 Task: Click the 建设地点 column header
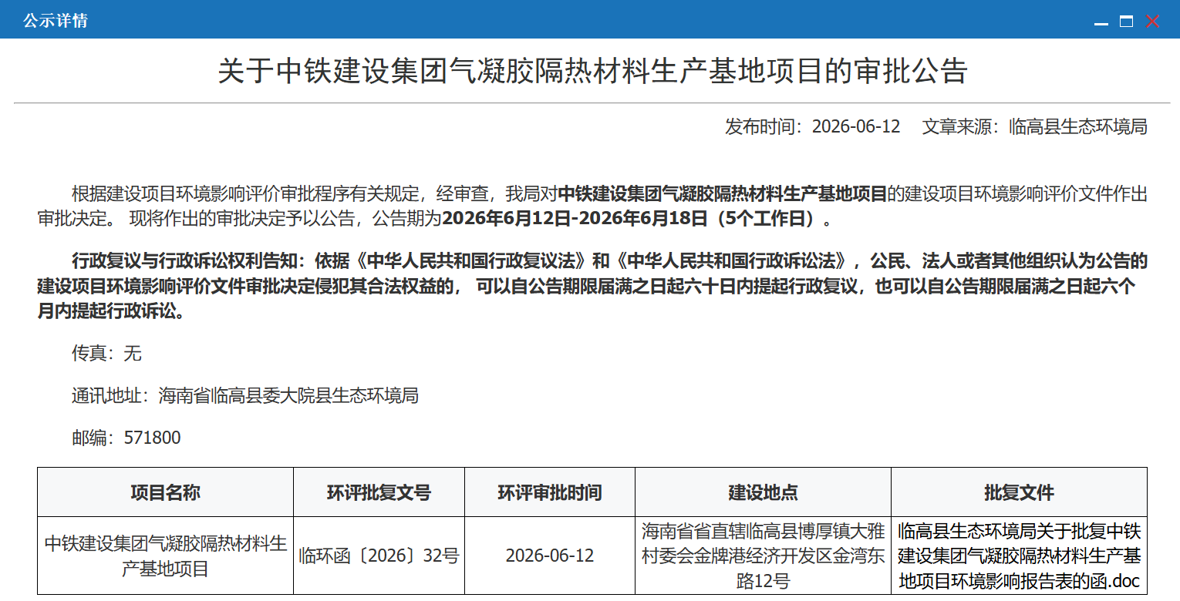click(x=763, y=492)
